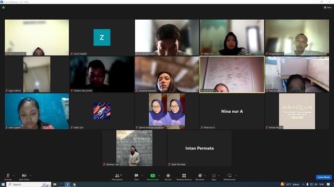Open Whiteboards
The height and width of the screenshot is (187, 334).
(x=230, y=177)
